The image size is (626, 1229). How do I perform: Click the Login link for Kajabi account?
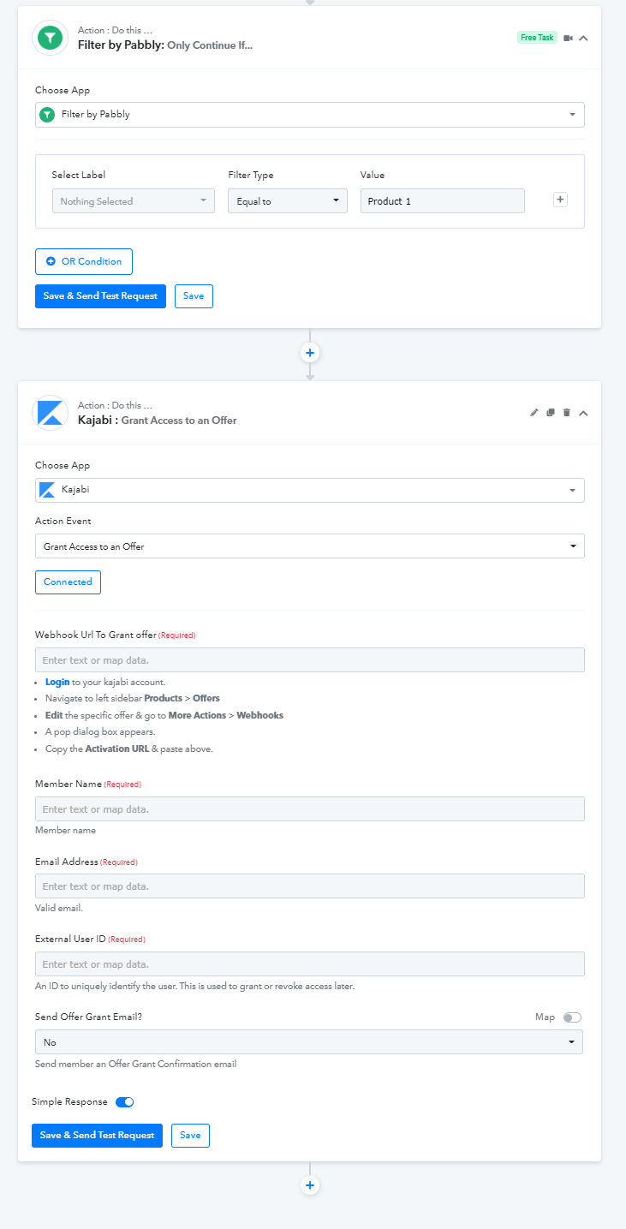pyautogui.click(x=57, y=683)
